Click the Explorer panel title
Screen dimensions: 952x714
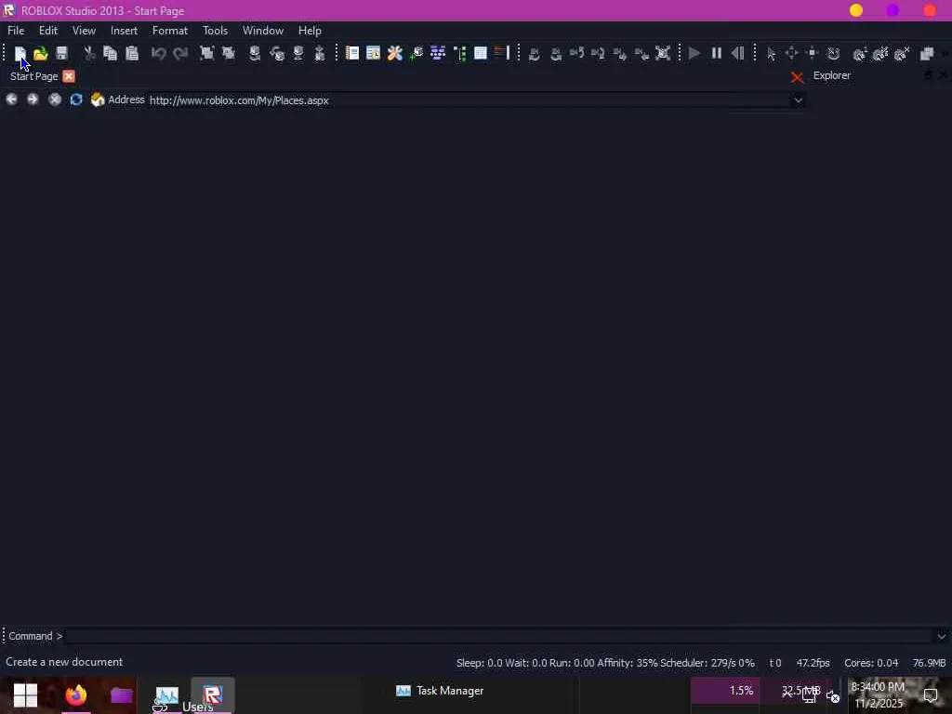(832, 76)
